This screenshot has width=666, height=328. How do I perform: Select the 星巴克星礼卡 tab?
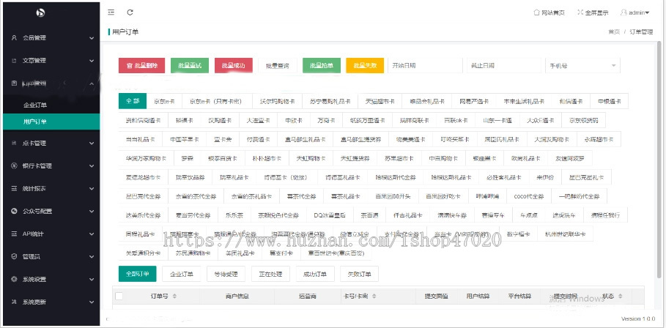[587, 177]
